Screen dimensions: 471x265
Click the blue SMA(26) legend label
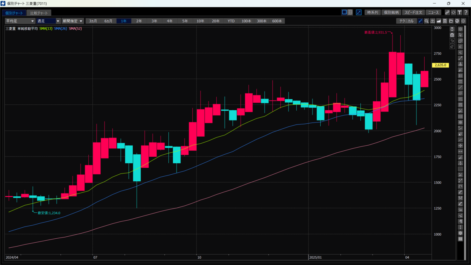[60, 29]
